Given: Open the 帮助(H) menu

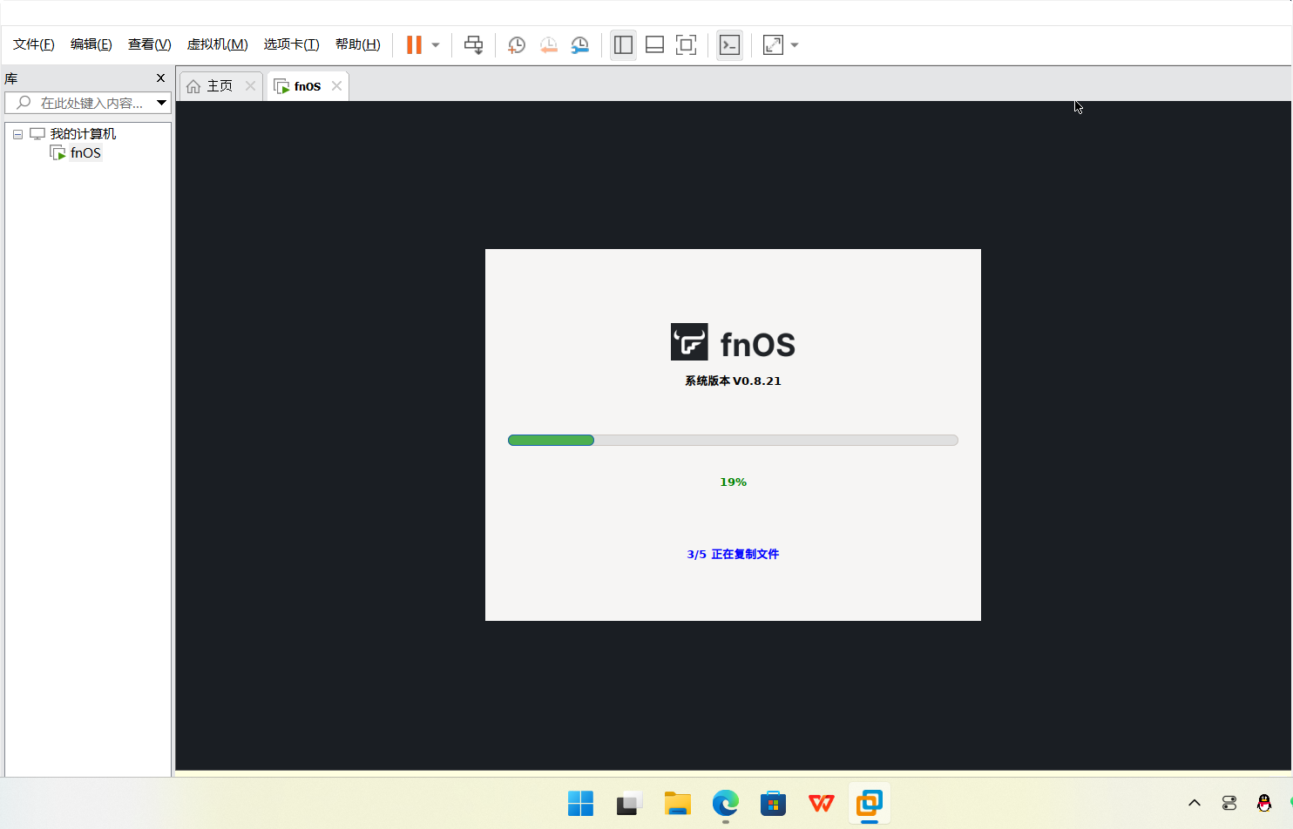Looking at the screenshot, I should tap(358, 44).
